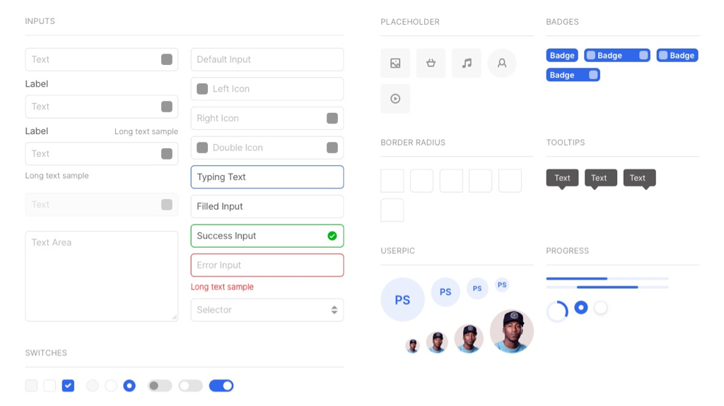Select the blue filled radio button in Switches
The image size is (724, 406).
pyautogui.click(x=129, y=386)
